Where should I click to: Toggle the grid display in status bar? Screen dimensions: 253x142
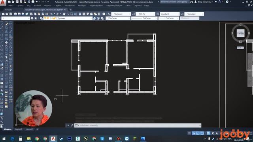point(189,133)
